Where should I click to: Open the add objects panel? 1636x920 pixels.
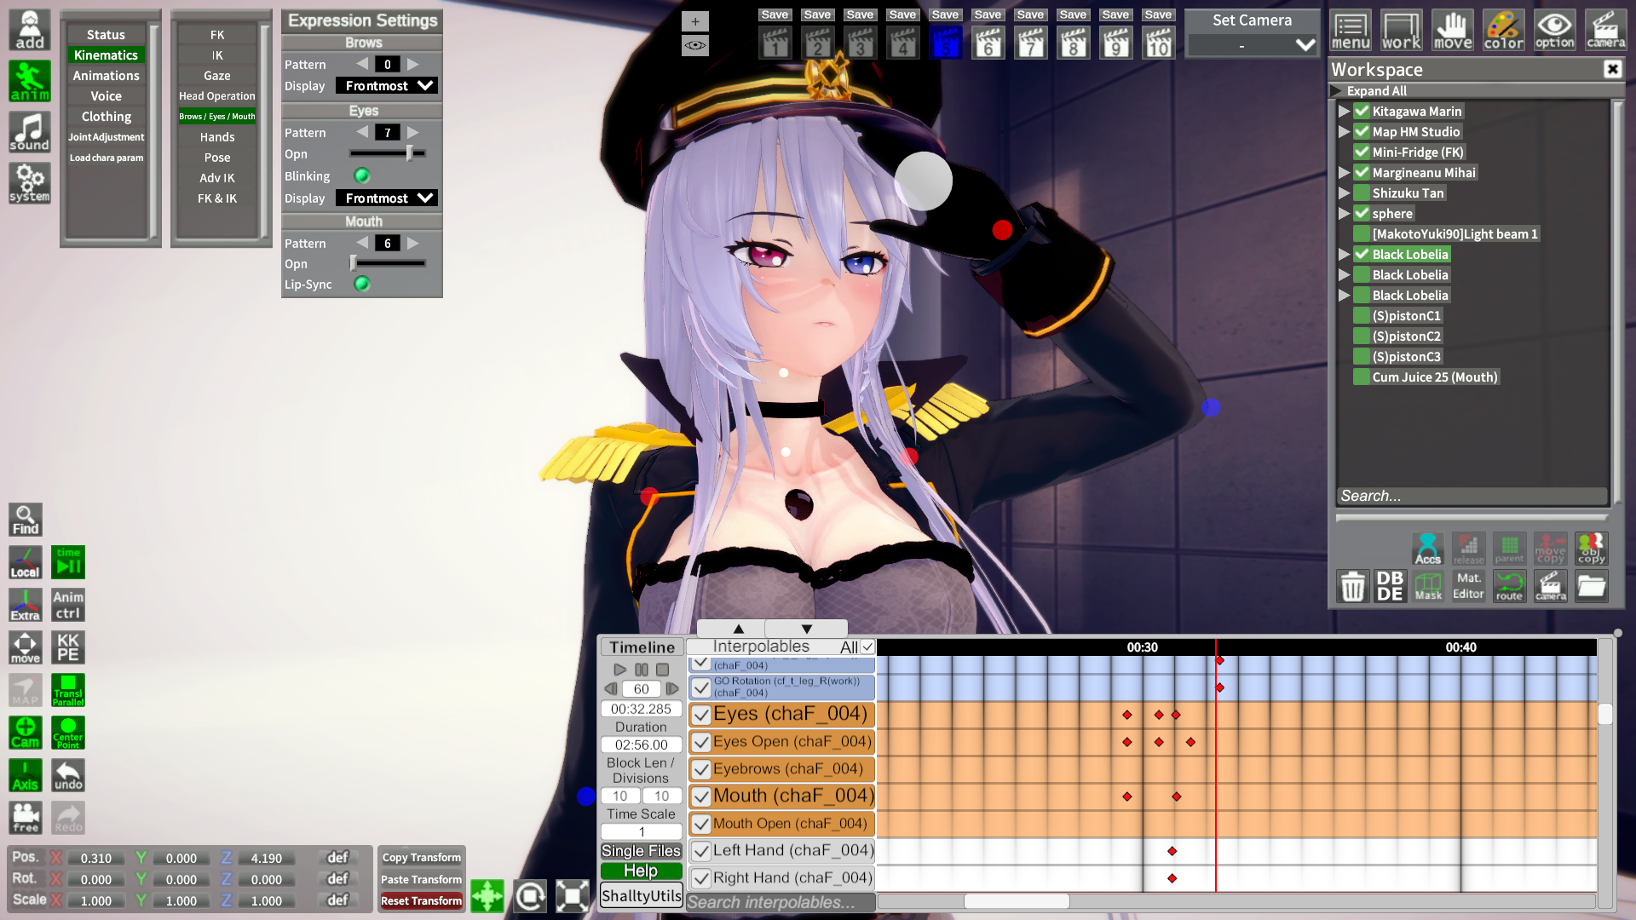coord(30,31)
